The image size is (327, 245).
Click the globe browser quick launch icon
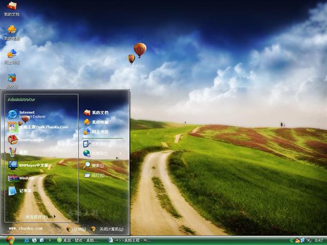pos(34,240)
